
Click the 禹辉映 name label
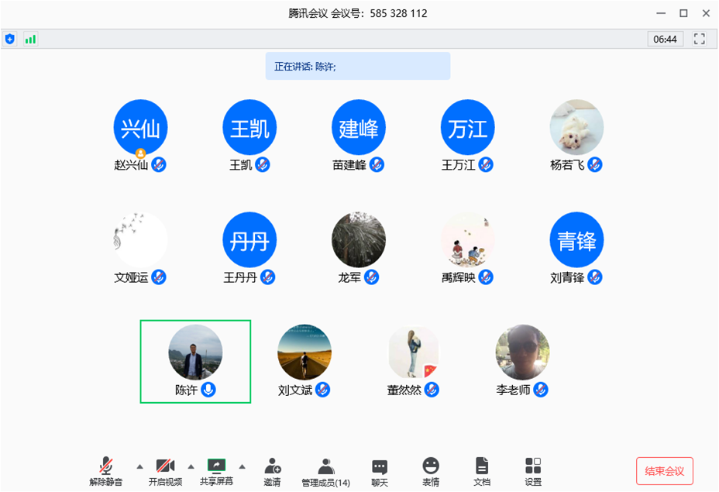459,277
